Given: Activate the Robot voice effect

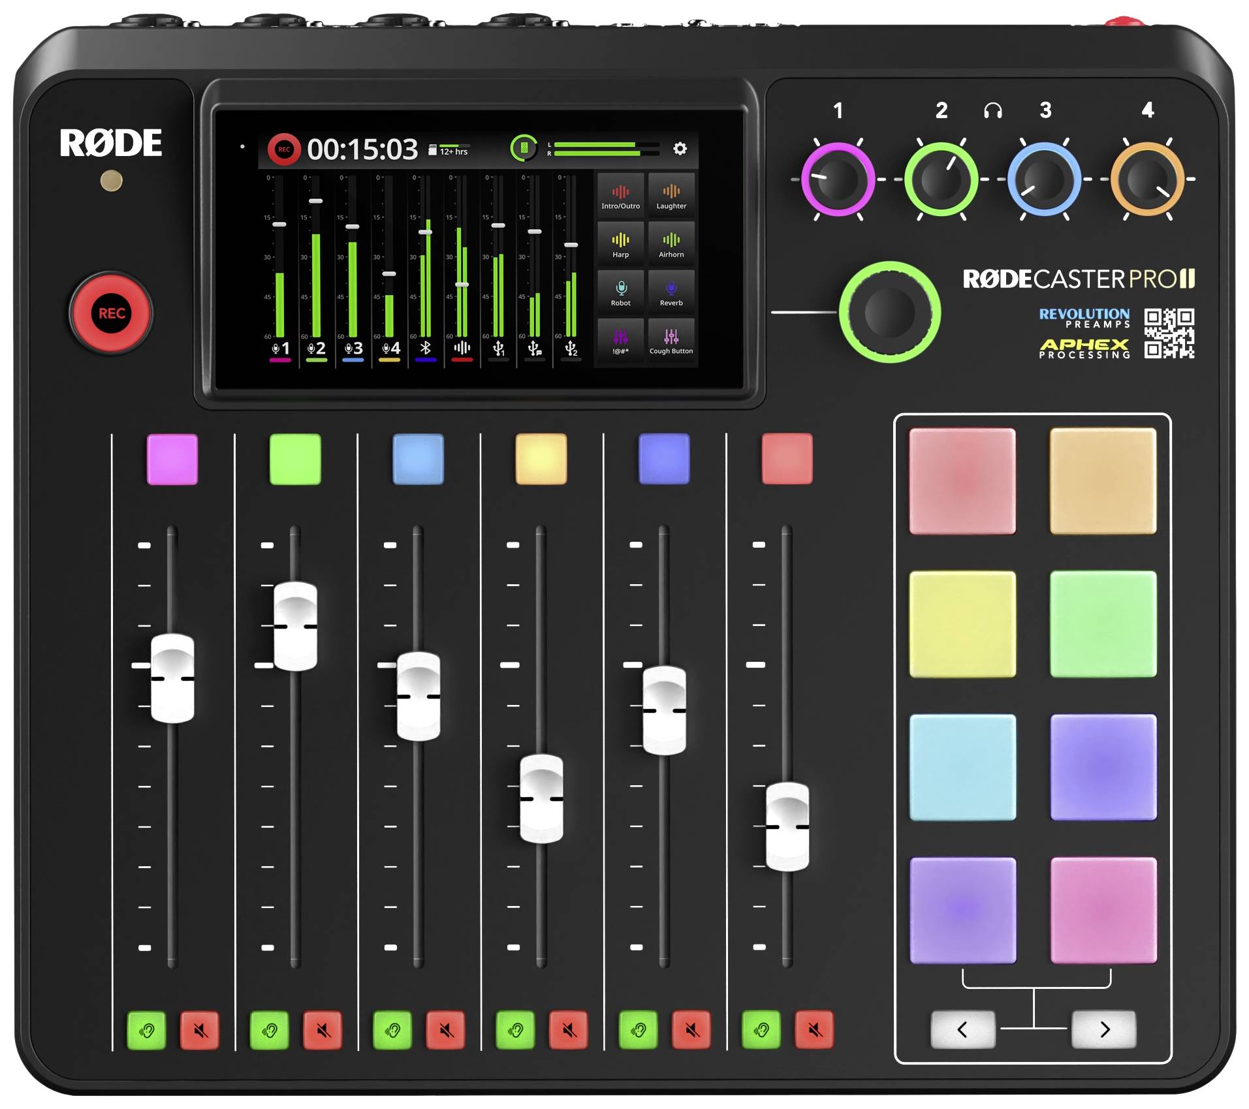Looking at the screenshot, I should [621, 292].
